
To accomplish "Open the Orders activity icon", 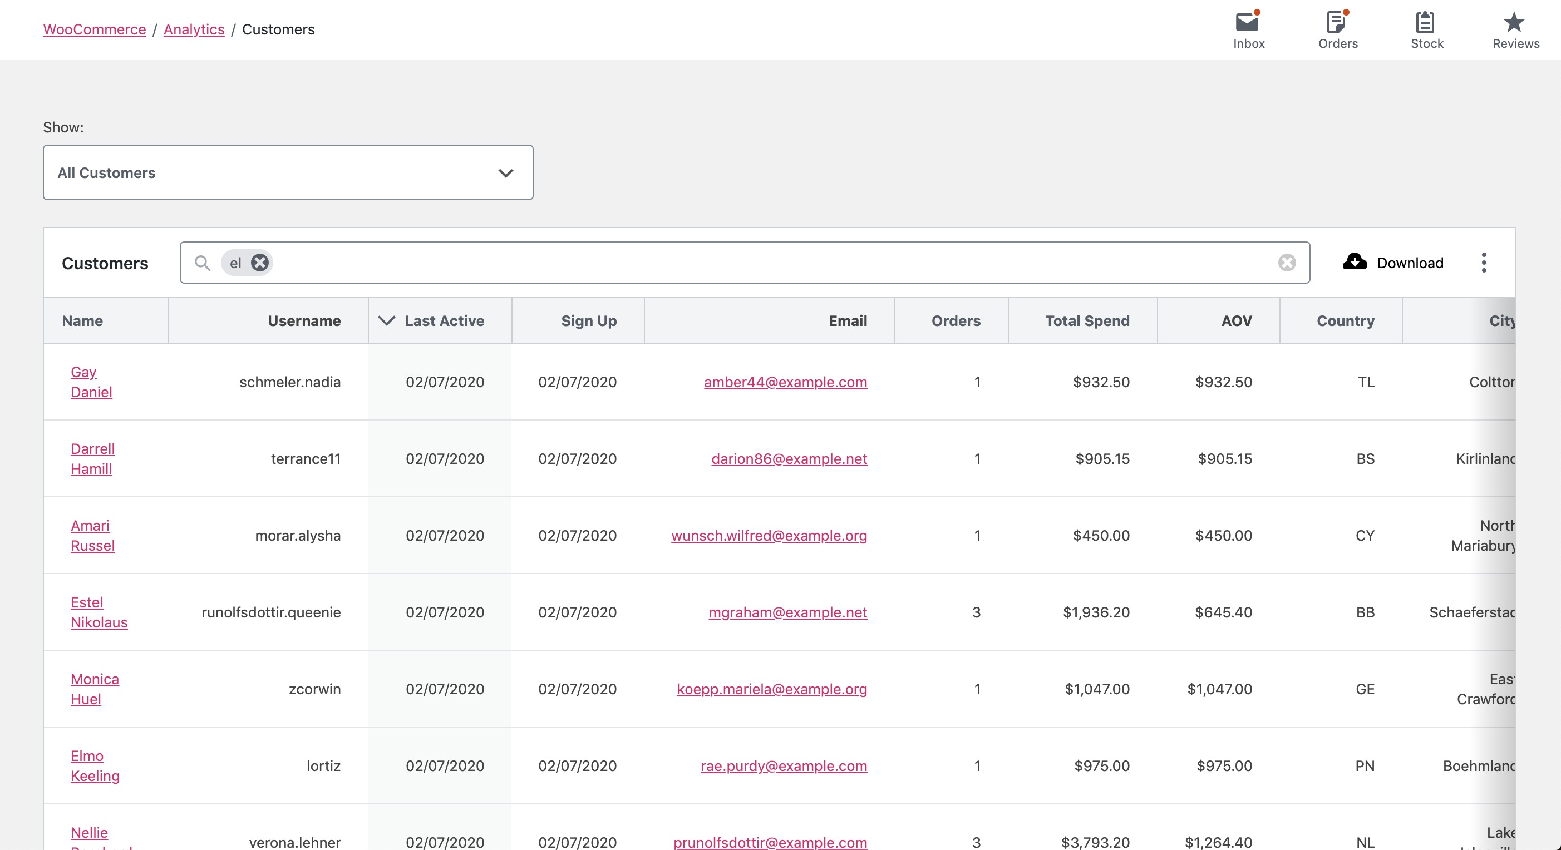I will (x=1337, y=29).
